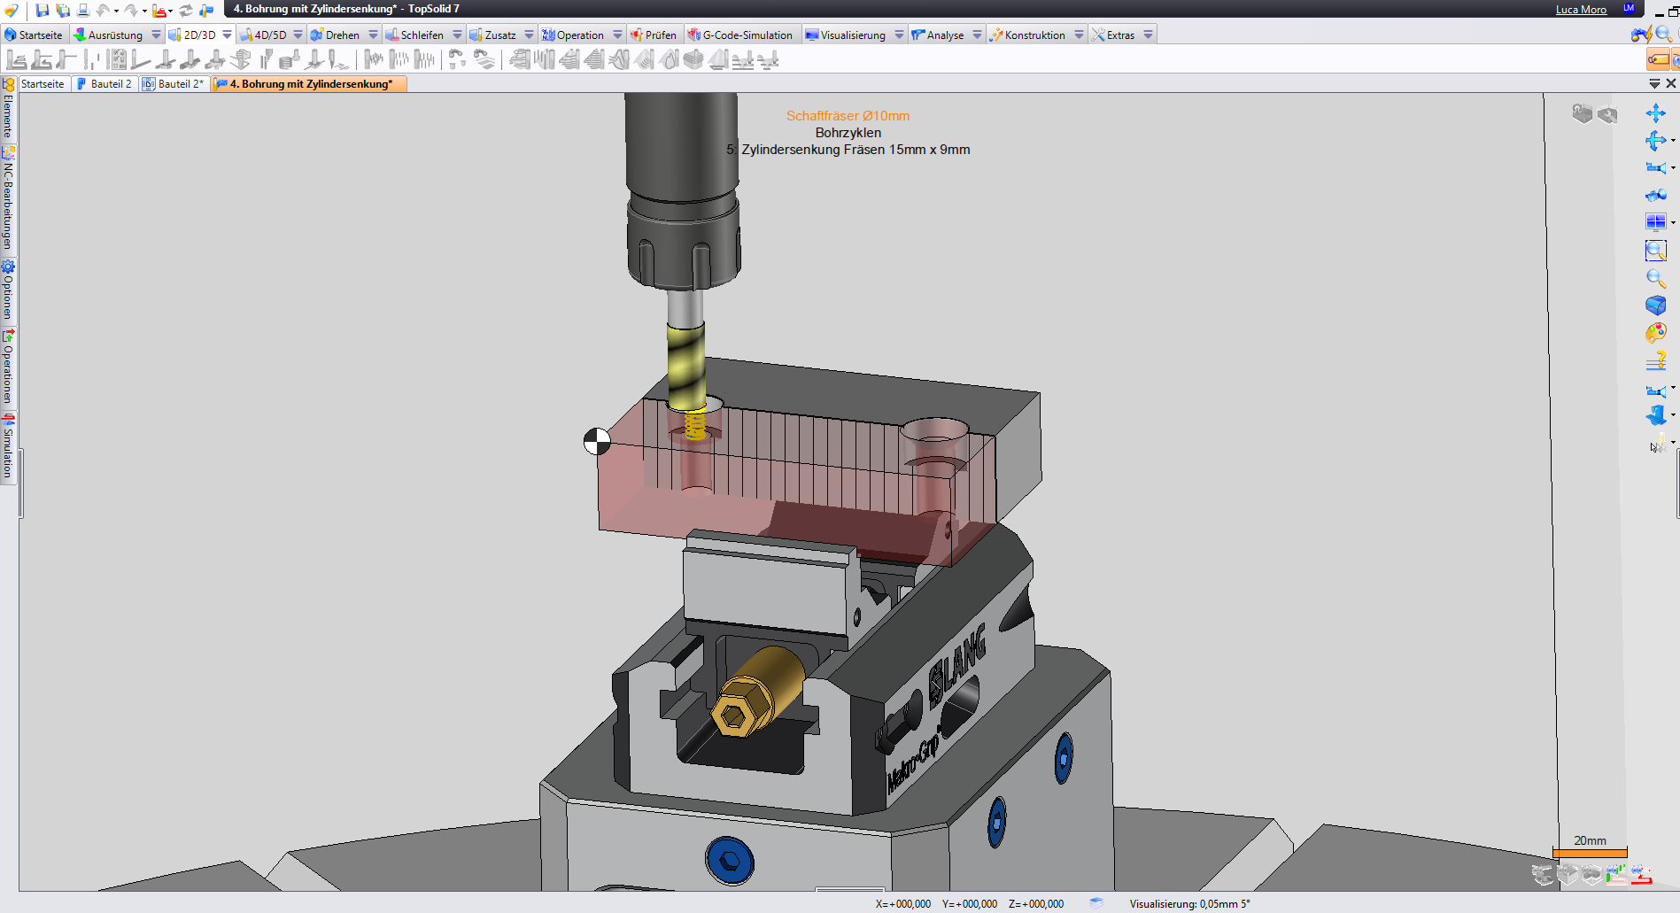Open the color palette icon in right sidebar

click(x=1657, y=332)
